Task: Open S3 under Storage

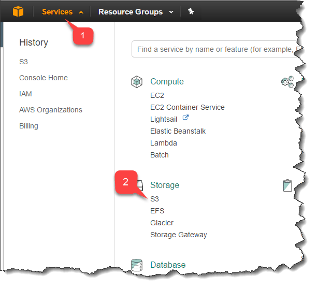Action: 155,199
